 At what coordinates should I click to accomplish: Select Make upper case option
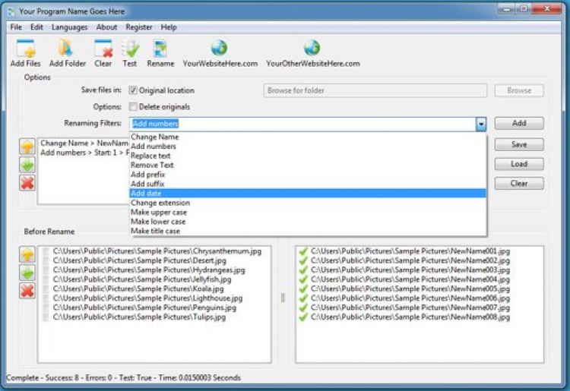tap(308, 213)
